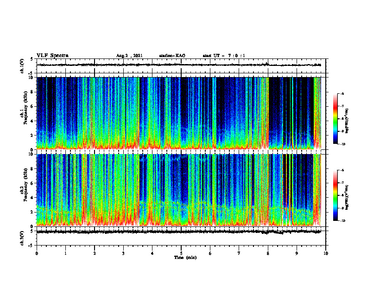Click the ch.2 color bar "-6" tick label
The height and width of the screenshot is (284, 367).
(342, 171)
